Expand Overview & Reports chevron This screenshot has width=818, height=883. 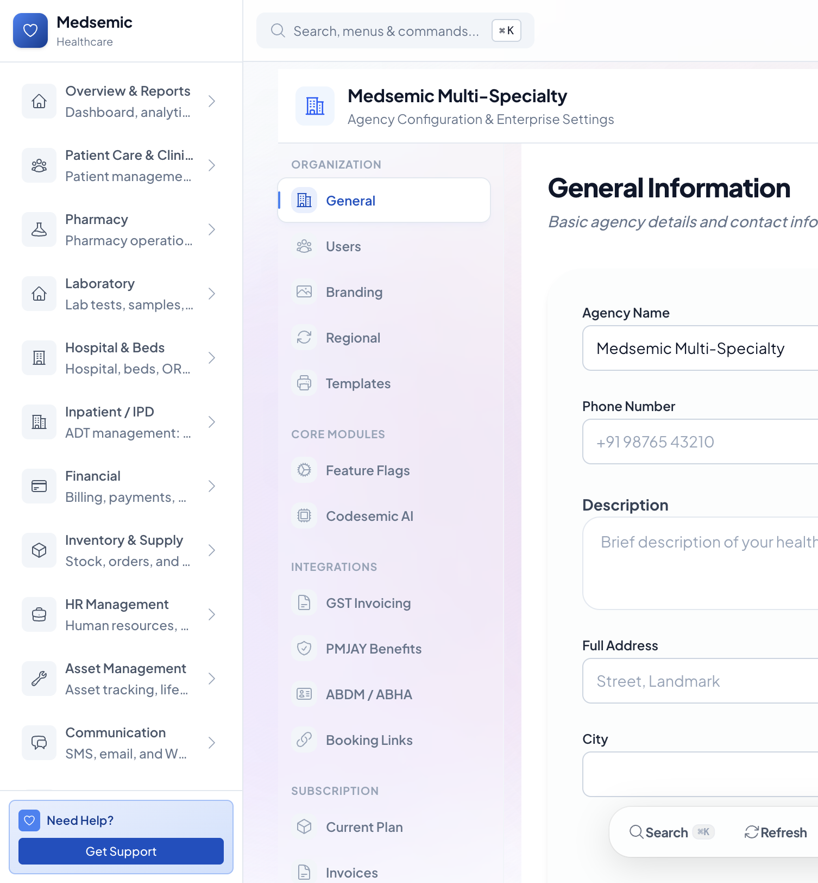212,101
